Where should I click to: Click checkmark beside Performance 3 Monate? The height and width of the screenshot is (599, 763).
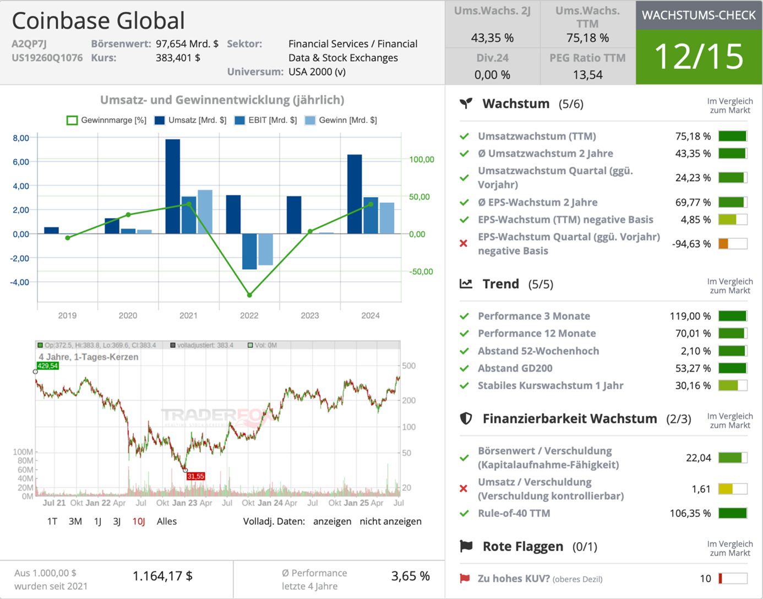pos(464,316)
